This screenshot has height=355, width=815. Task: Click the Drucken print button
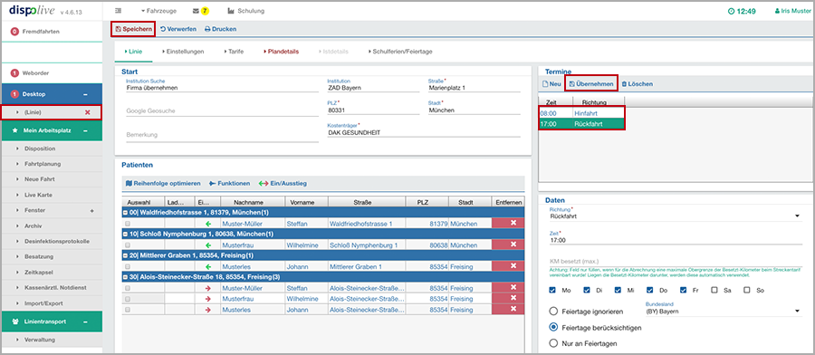click(220, 29)
